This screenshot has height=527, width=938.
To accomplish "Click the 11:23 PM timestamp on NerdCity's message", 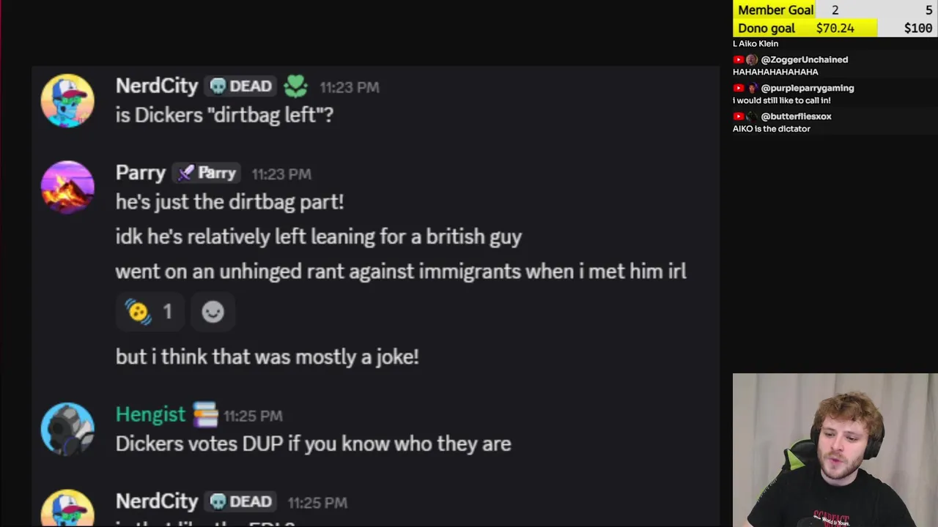I will click(x=349, y=87).
